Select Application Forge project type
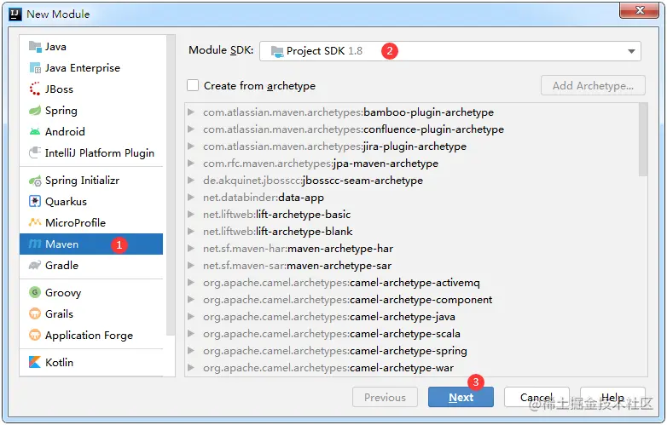This screenshot has height=425, width=667. pyautogui.click(x=91, y=335)
